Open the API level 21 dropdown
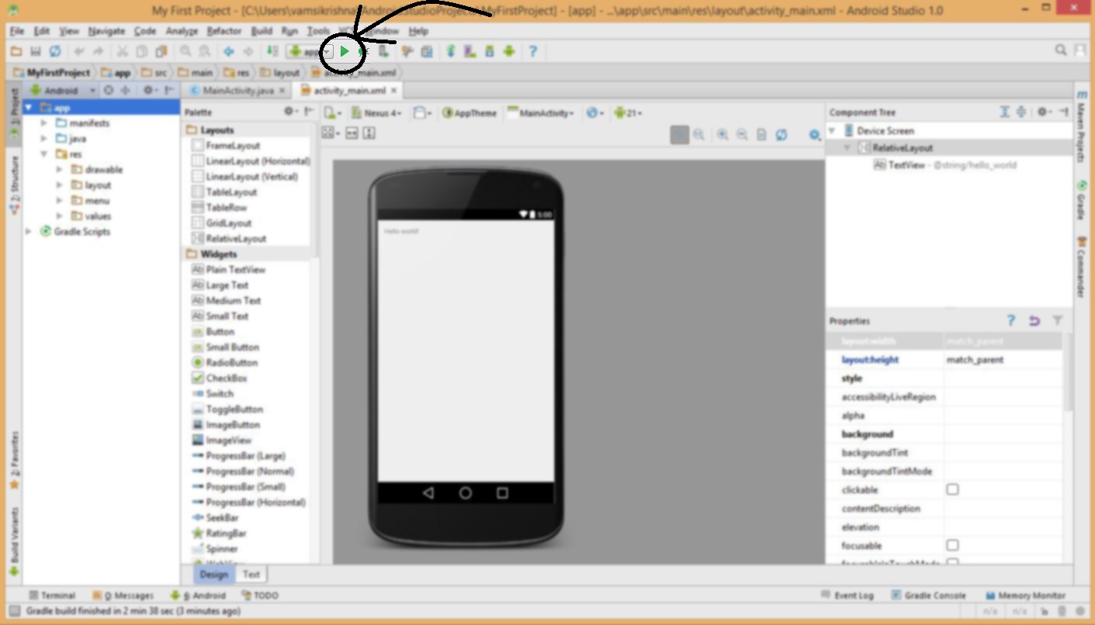1095x625 pixels. (x=628, y=112)
